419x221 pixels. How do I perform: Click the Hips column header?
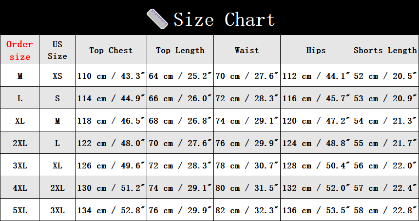(316, 50)
